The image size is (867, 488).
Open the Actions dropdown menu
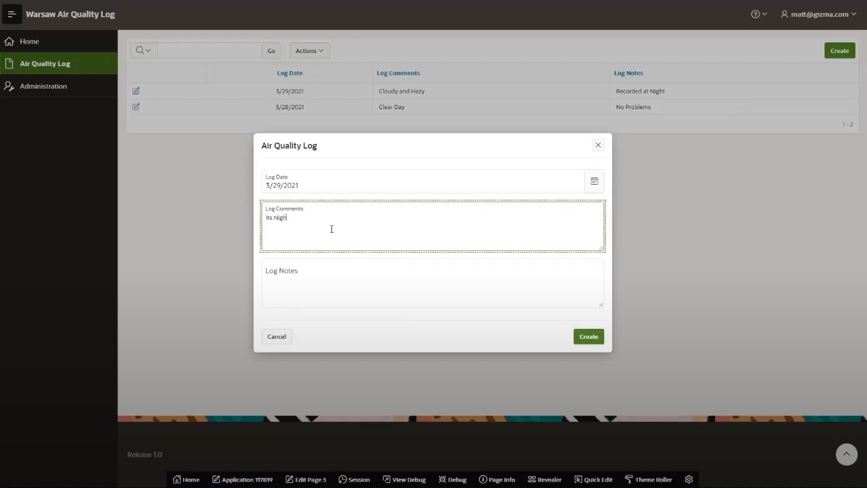[x=310, y=51]
